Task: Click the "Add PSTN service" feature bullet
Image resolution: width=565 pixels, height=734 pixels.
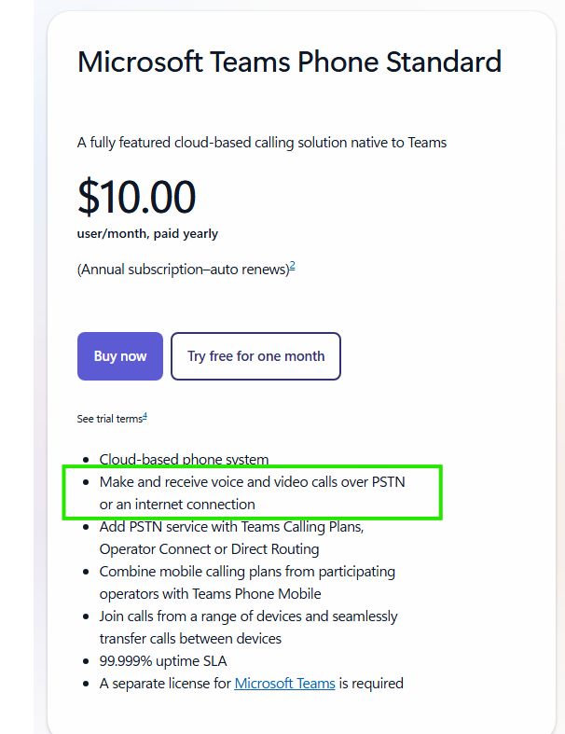Action: click(231, 527)
